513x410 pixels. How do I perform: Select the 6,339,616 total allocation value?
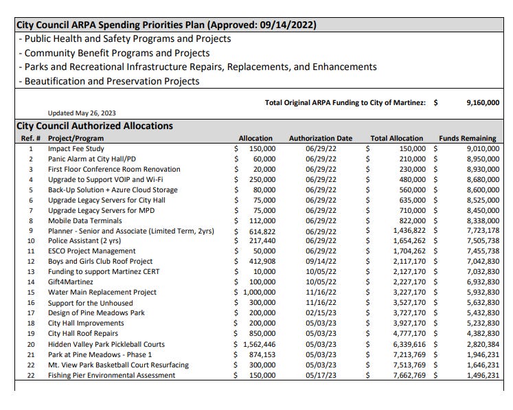pyautogui.click(x=409, y=345)
